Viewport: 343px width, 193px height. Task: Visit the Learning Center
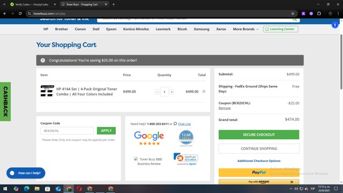[x=280, y=29]
